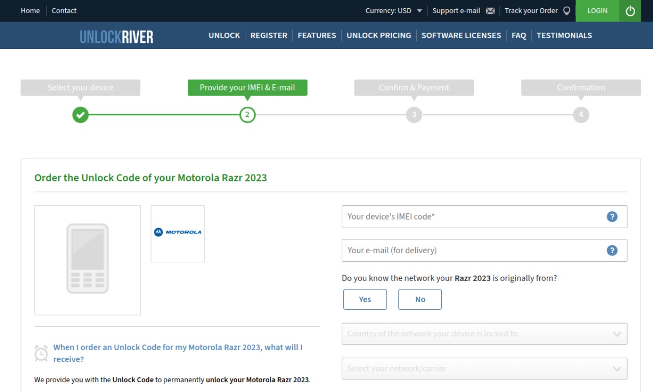This screenshot has width=653, height=392.
Task: Open the Currency USD dropdown
Action: pyautogui.click(x=394, y=11)
